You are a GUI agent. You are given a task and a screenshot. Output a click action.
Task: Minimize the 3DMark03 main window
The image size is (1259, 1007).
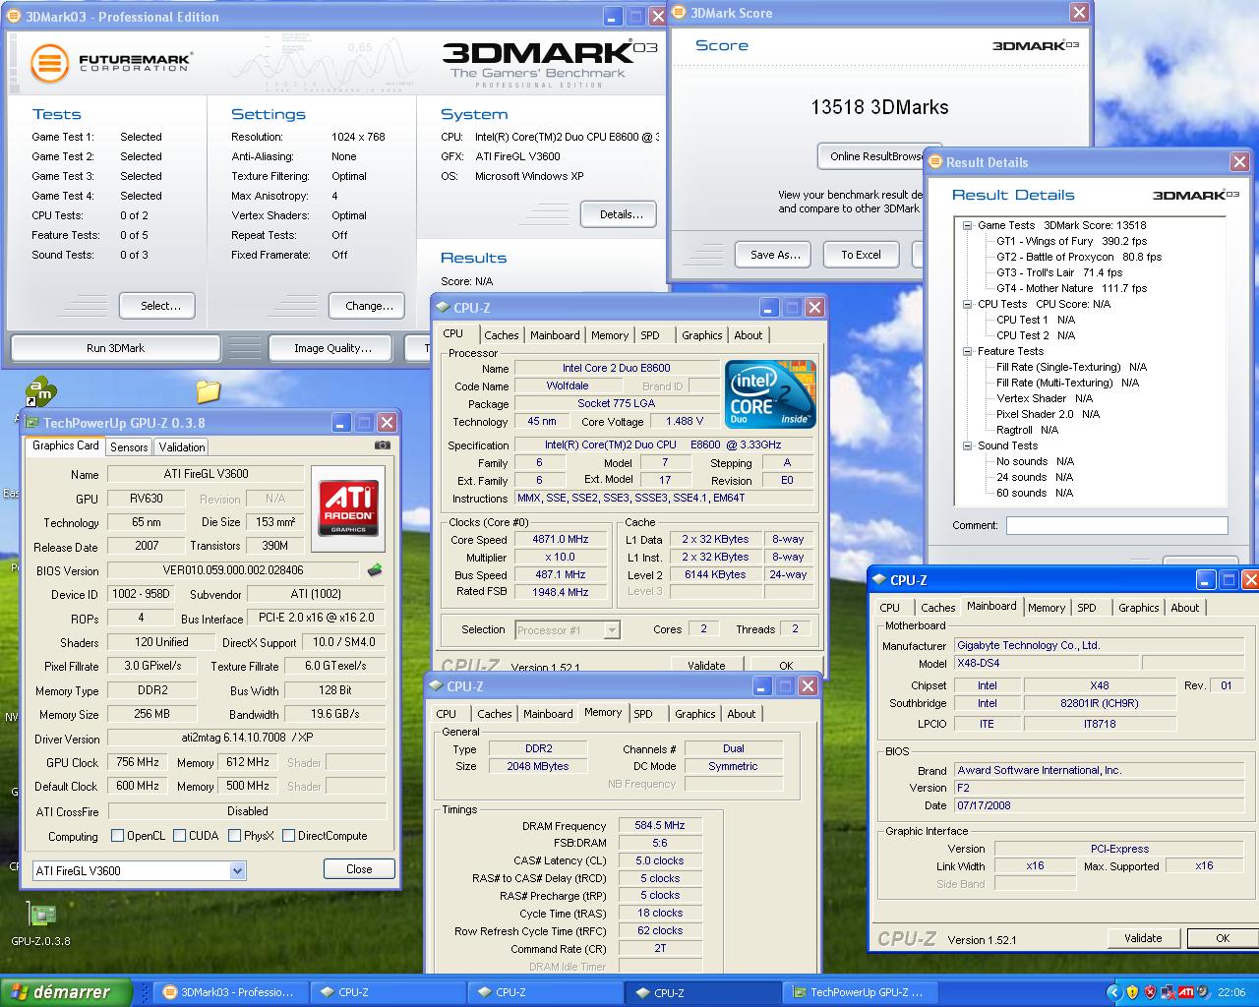613,17
